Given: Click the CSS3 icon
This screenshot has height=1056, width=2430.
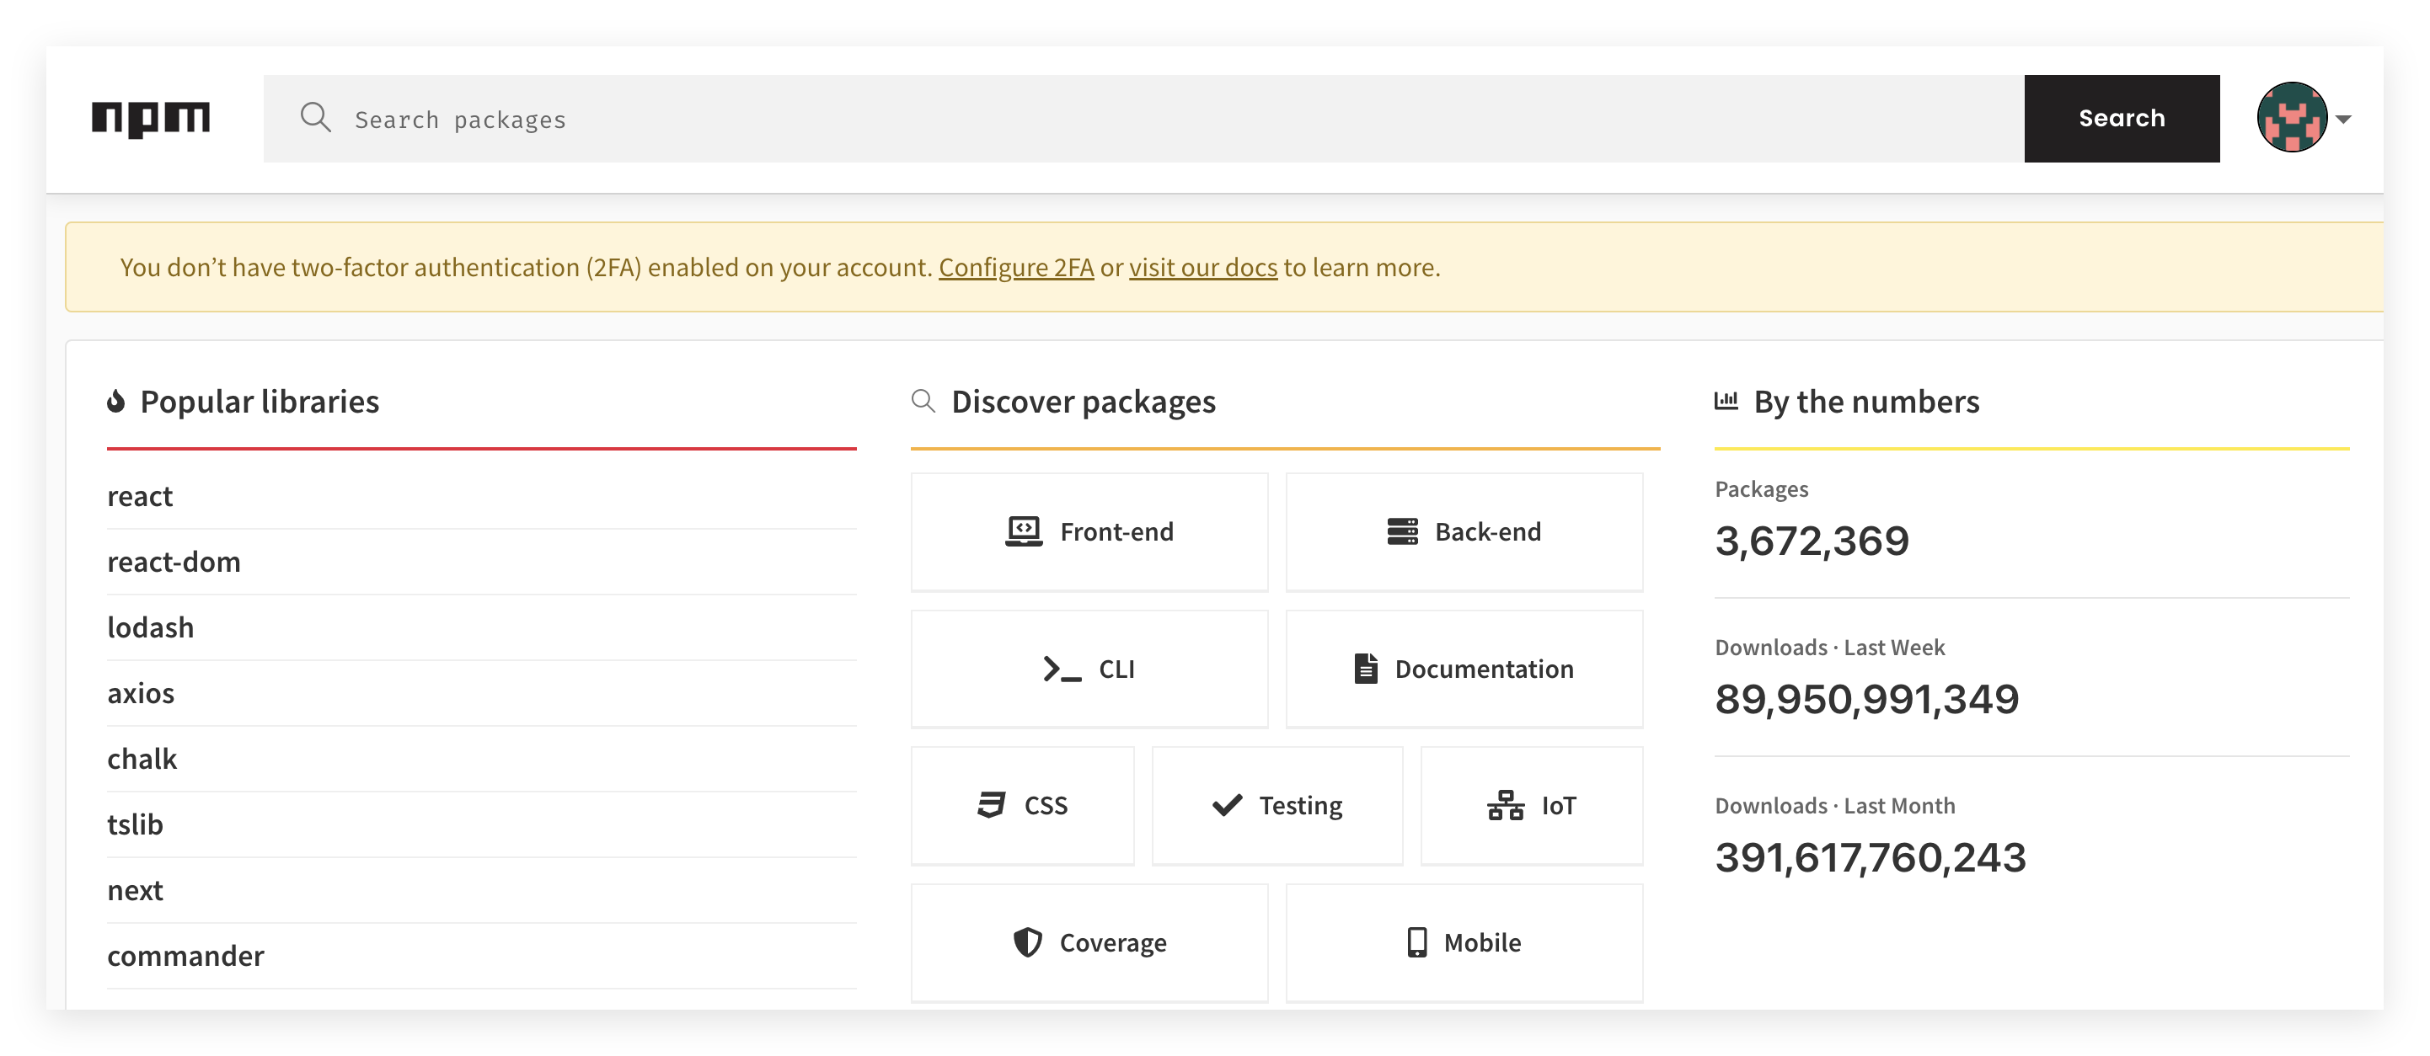Looking at the screenshot, I should pos(991,805).
